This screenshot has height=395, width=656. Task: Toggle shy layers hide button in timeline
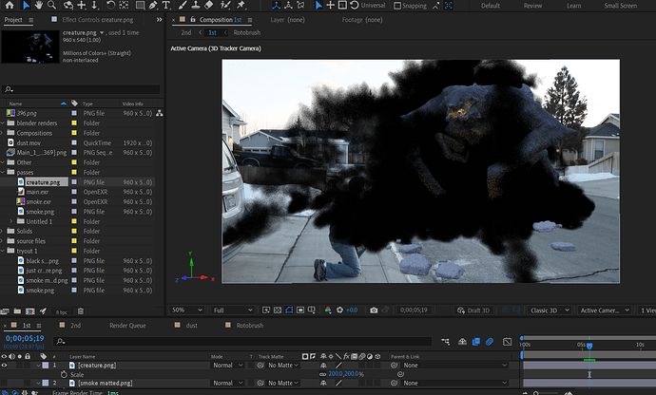pos(462,342)
